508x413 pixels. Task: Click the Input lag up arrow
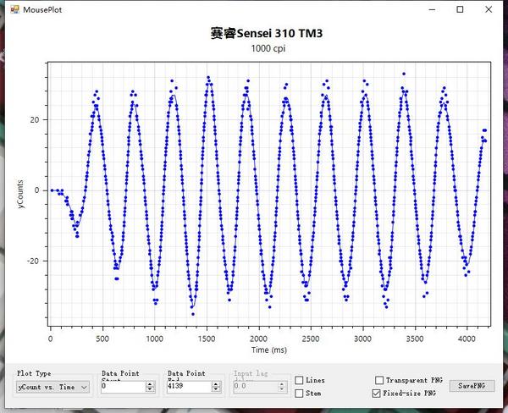[x=282, y=384]
